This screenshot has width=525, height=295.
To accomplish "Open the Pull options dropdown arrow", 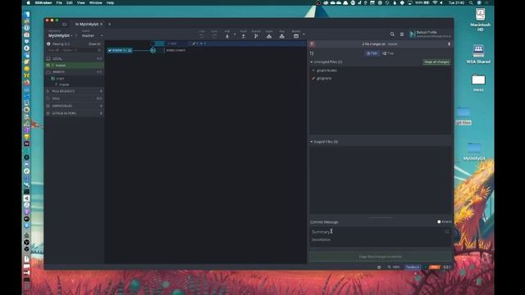I will click(x=235, y=34).
